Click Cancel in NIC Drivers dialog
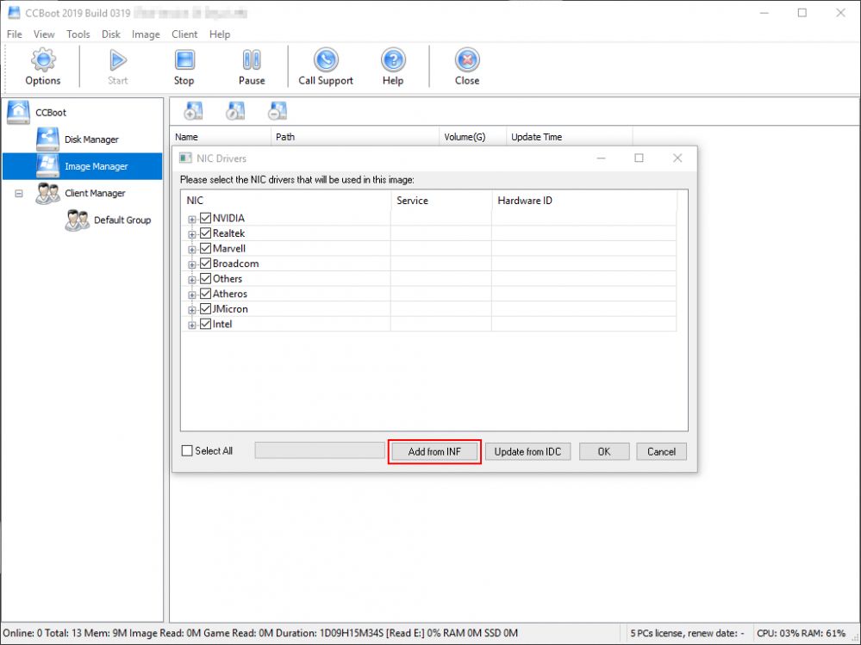 661,451
